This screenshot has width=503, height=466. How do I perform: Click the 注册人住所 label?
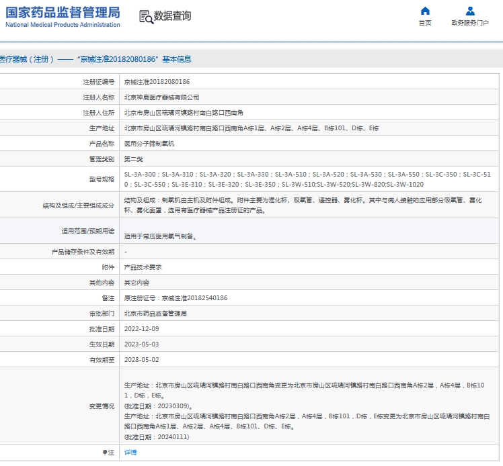(98, 112)
